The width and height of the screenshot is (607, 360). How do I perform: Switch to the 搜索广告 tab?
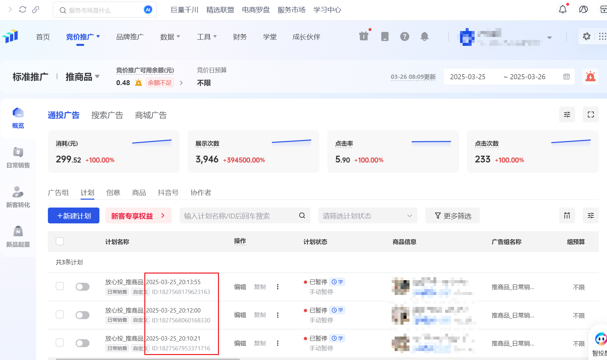click(x=107, y=115)
